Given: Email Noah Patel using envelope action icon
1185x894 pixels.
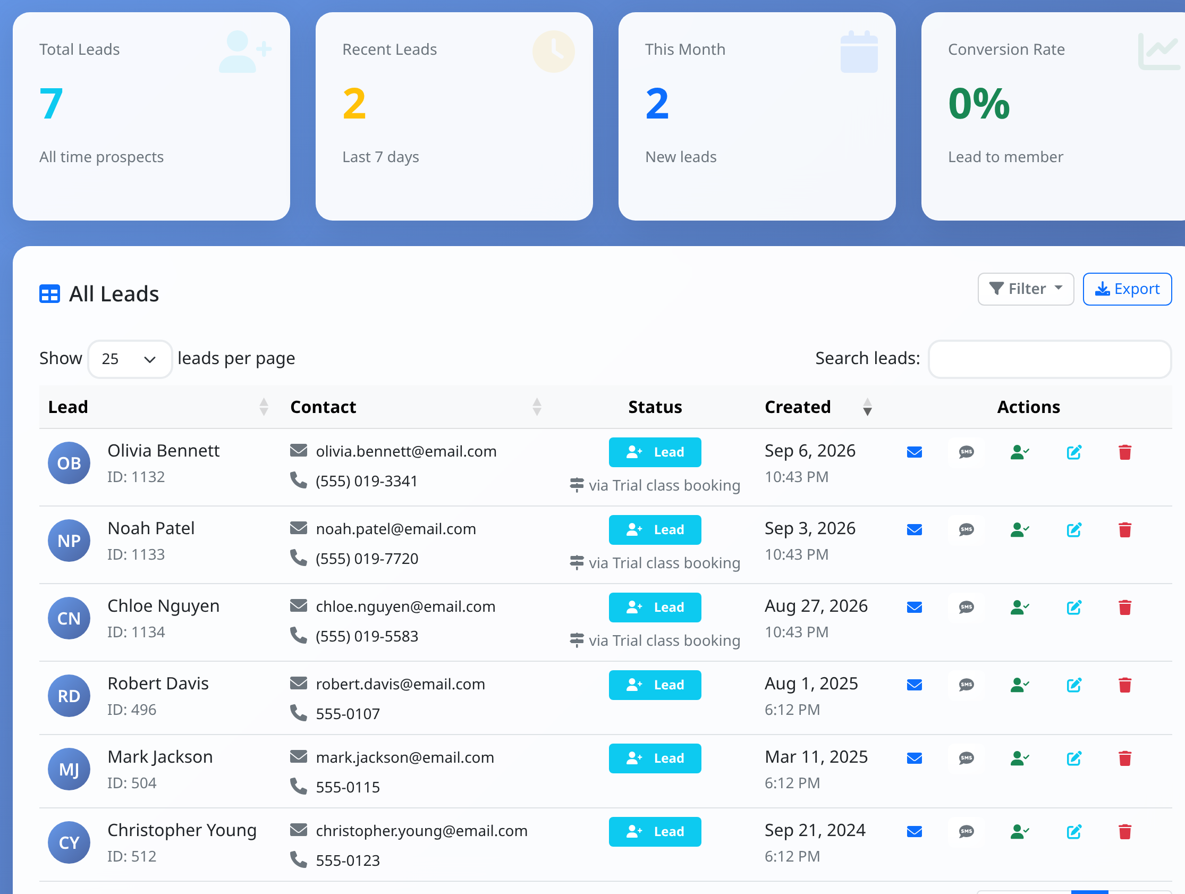Looking at the screenshot, I should click(x=915, y=530).
